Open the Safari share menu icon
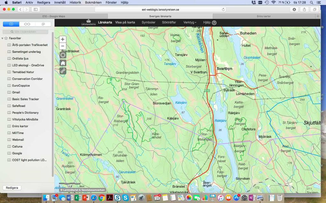Screen dimensions: 326x203 coord(304,10)
